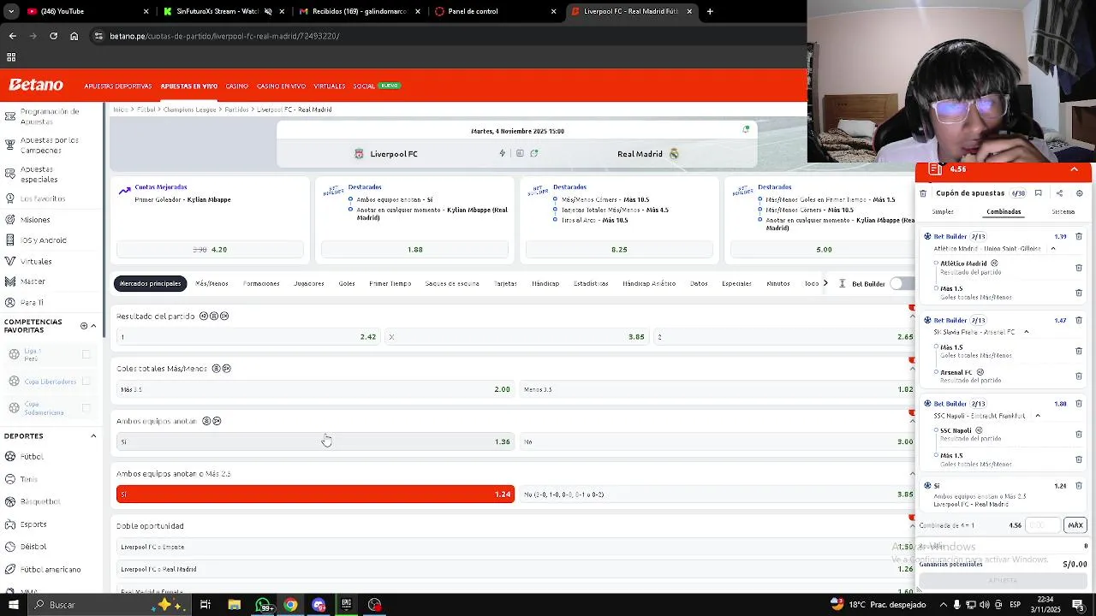Image resolution: width=1096 pixels, height=616 pixels.
Task: Open Casino in top menu
Action: [x=237, y=86]
